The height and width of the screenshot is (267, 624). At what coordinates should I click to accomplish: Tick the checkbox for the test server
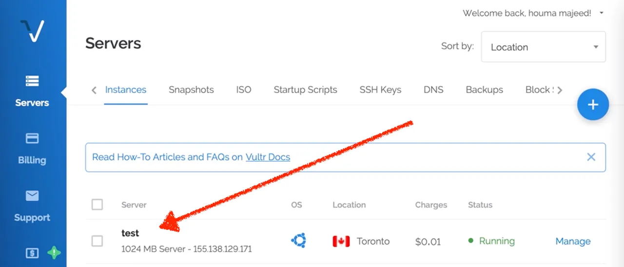click(x=97, y=241)
